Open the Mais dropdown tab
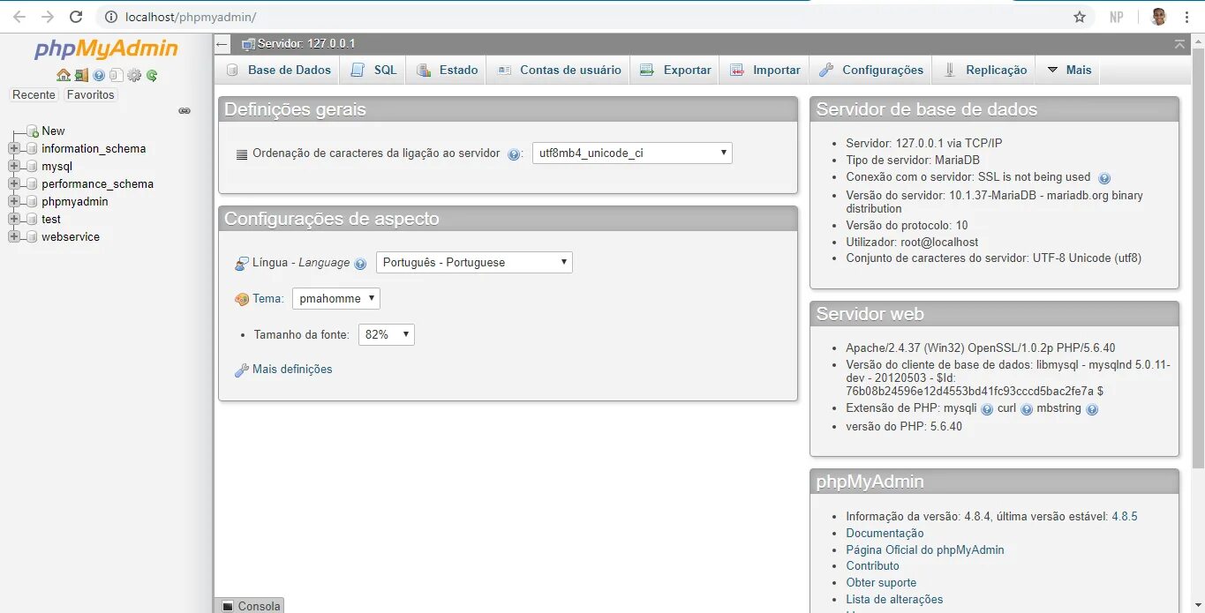 [x=1069, y=70]
